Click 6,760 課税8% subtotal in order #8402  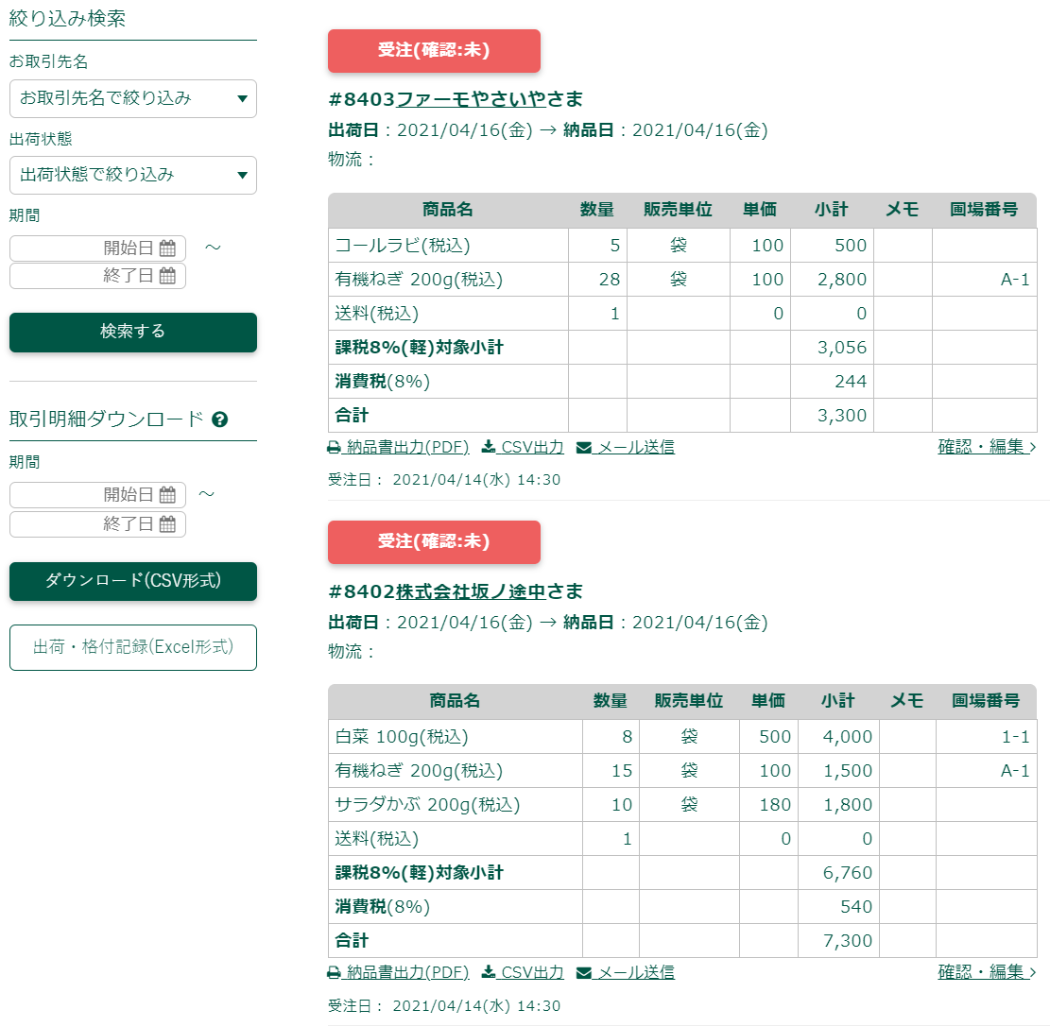847,873
